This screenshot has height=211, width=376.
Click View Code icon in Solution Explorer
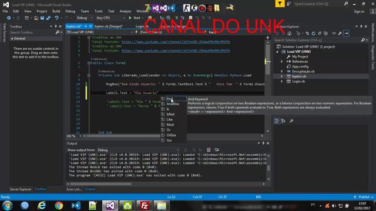[x=334, y=33]
